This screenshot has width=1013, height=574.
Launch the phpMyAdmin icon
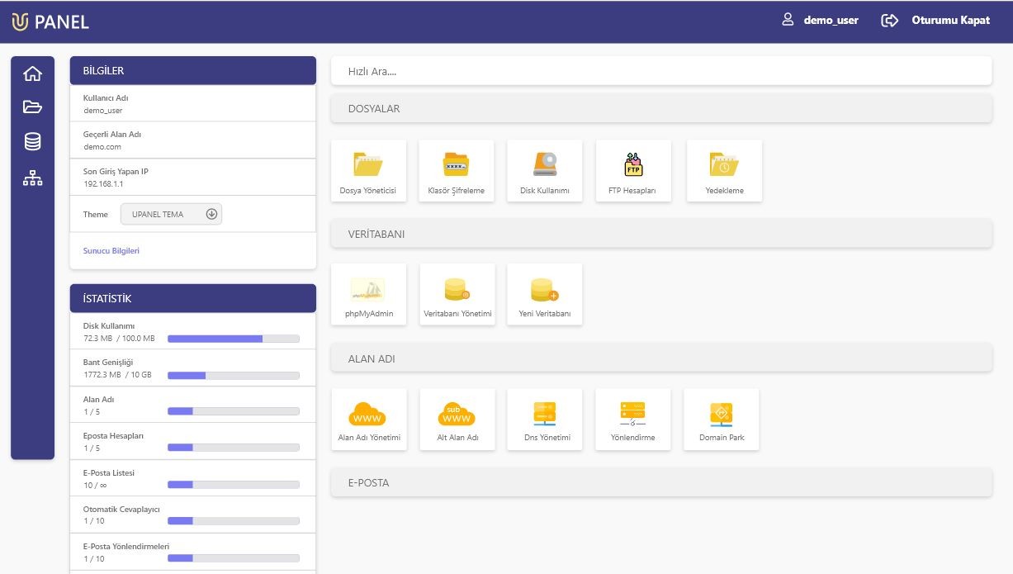[x=368, y=294]
